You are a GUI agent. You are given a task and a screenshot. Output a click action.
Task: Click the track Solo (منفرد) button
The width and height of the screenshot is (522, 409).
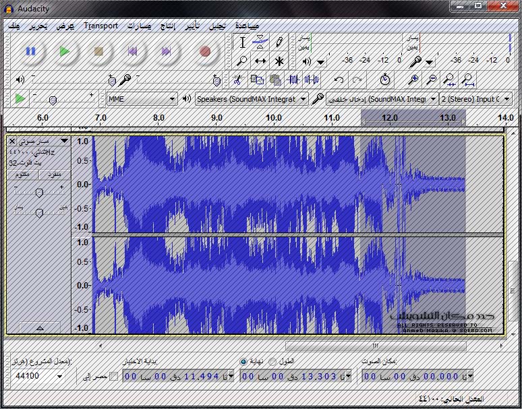coord(54,175)
